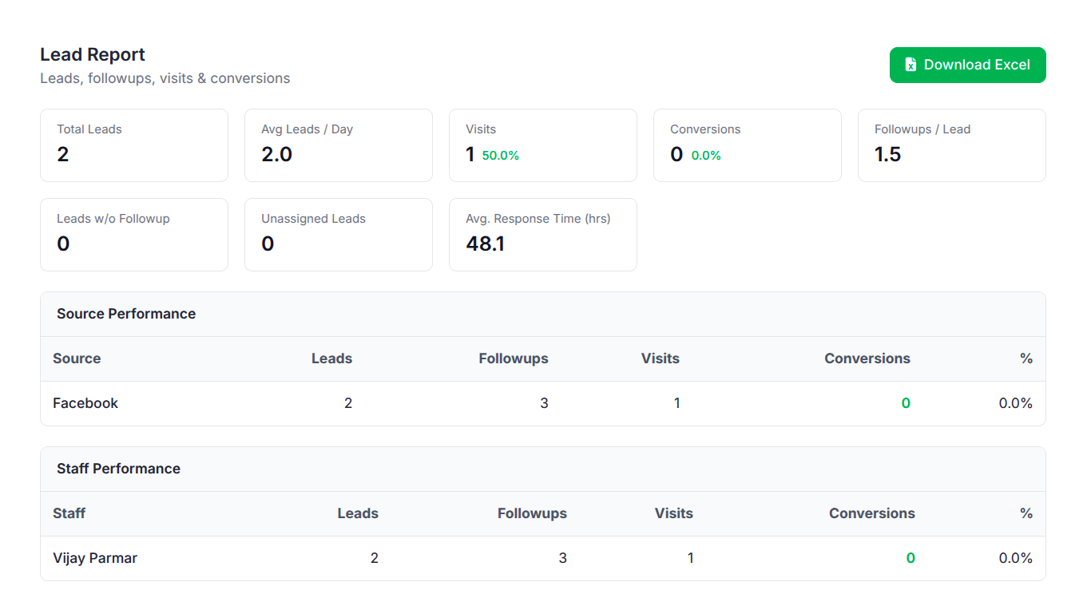The width and height of the screenshot is (1091, 594).
Task: Click the Lead Report heading
Action: tap(93, 54)
